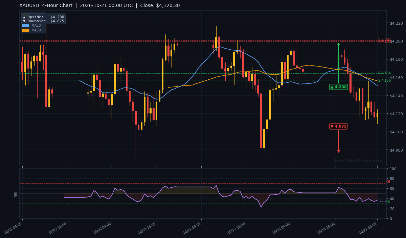Click the 10/03 16:00 time axis label

[x=58, y=228]
